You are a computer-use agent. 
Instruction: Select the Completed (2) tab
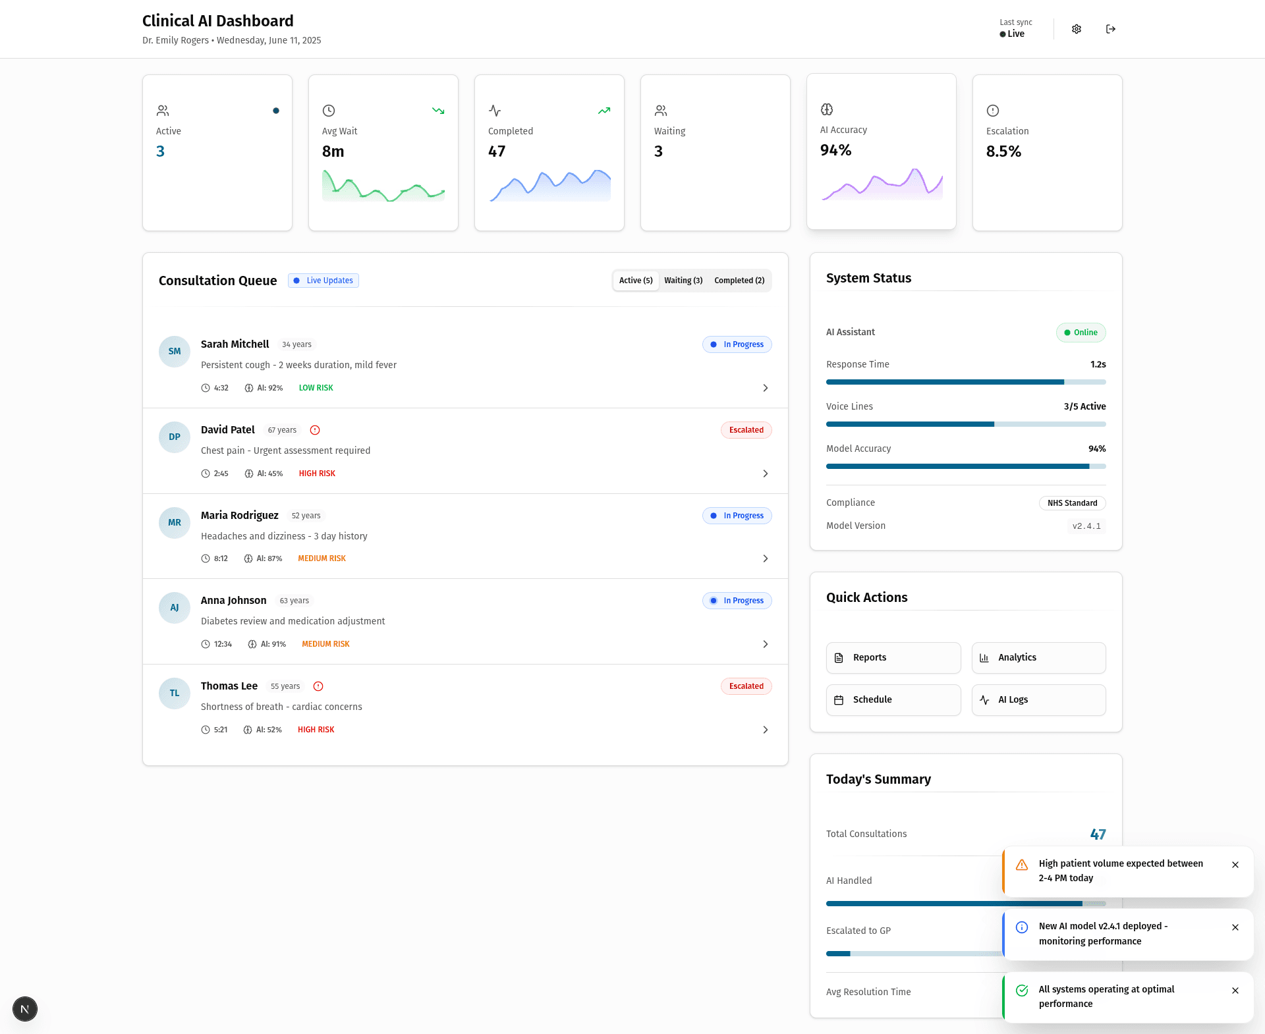coord(739,281)
